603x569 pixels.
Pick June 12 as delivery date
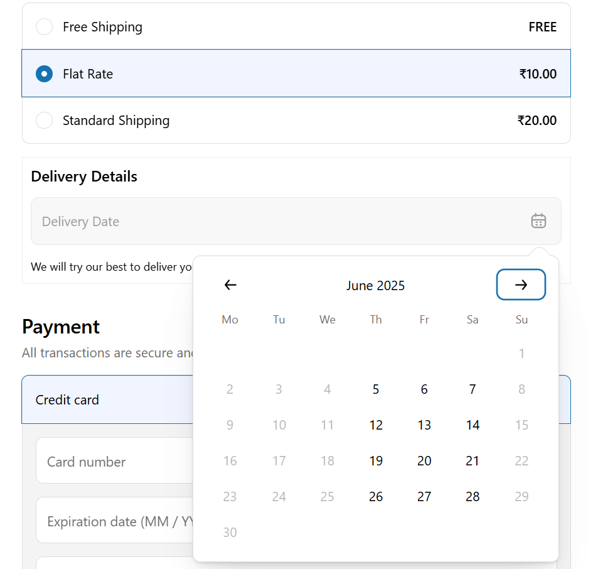click(376, 425)
